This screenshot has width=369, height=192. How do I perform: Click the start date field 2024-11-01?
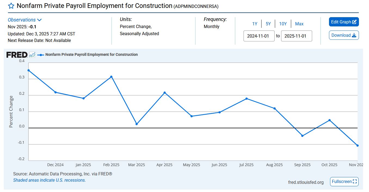[x=259, y=36]
